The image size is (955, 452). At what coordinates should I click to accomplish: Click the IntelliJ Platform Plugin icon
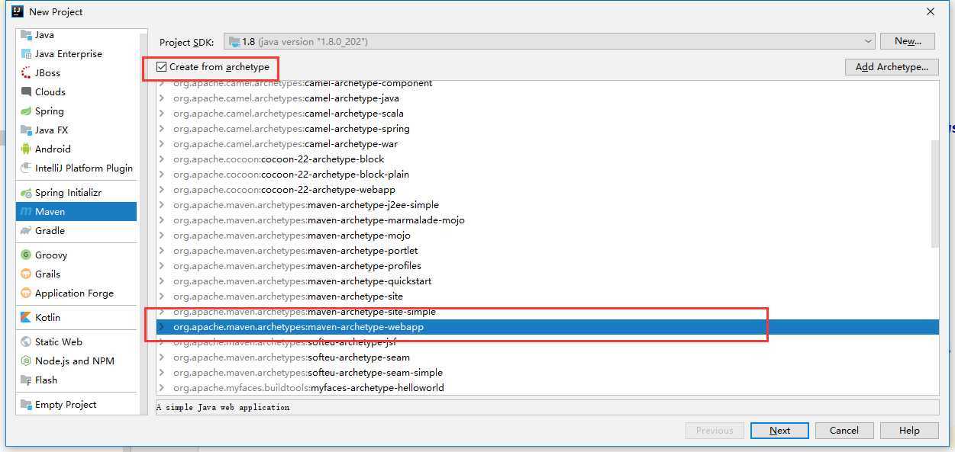(26, 168)
